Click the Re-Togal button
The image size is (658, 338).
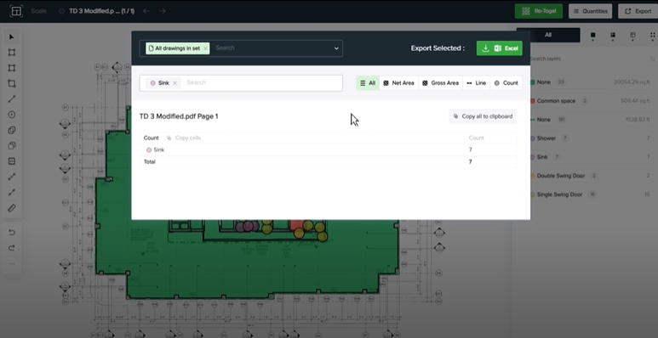click(538, 11)
